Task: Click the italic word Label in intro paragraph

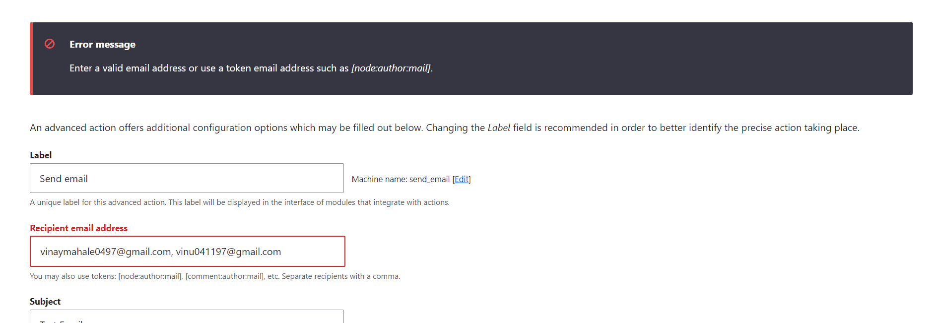Action: click(x=499, y=128)
